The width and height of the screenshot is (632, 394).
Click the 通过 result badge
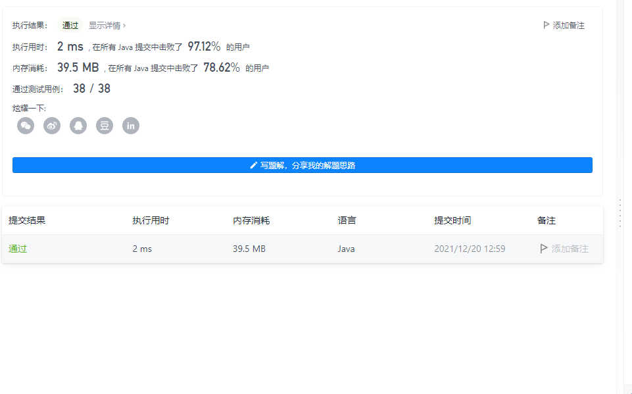click(70, 26)
